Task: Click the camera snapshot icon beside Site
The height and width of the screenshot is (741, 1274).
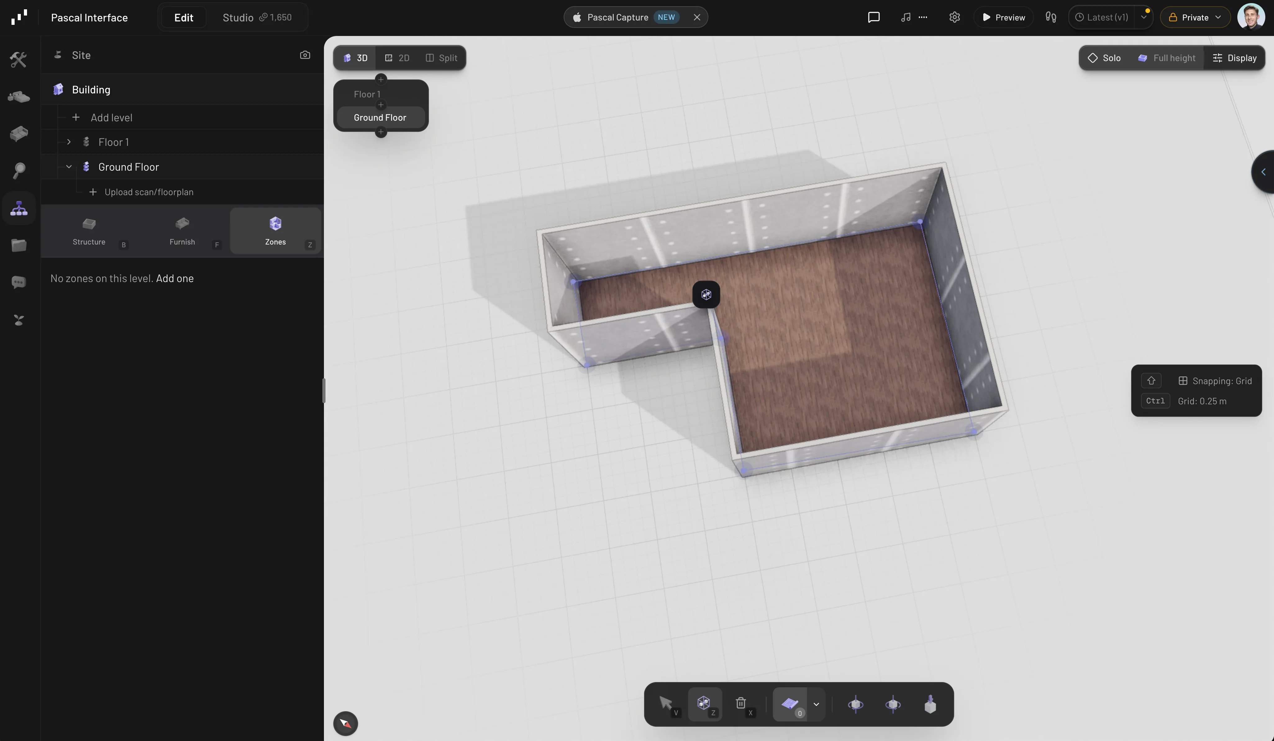Action: point(305,55)
